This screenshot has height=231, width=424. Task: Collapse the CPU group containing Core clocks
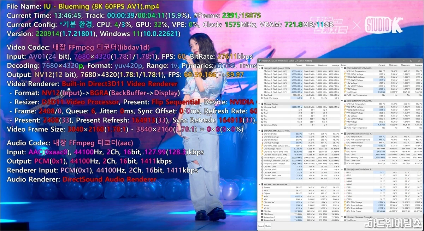259,68
